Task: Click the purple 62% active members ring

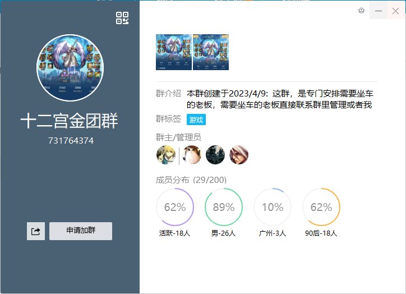Action: click(175, 207)
